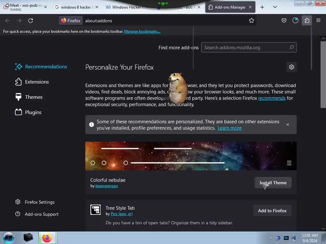Open Extensions section in sidebar
The width and height of the screenshot is (326, 244).
tap(32, 82)
